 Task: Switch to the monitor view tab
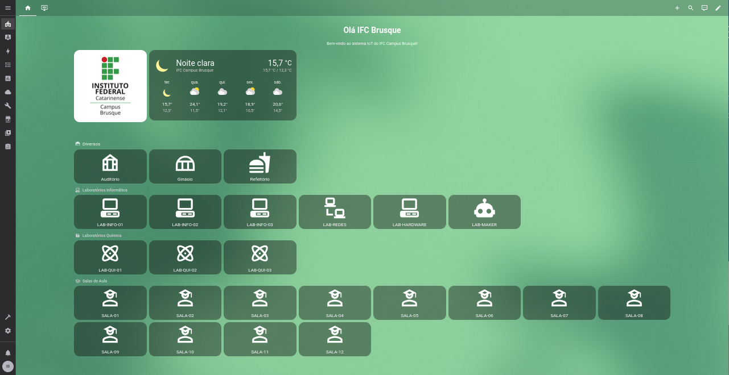[44, 8]
